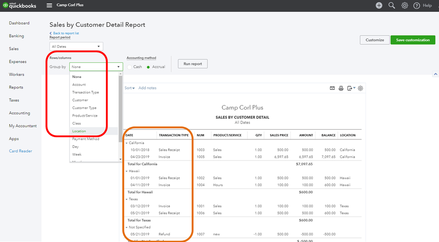Viewport: 439px width, 242px height.
Task: Open the Report period All Dates dropdown
Action: point(76,46)
